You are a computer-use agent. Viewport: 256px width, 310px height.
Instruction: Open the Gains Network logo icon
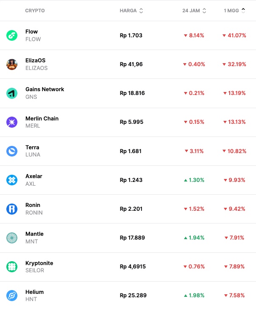click(12, 93)
